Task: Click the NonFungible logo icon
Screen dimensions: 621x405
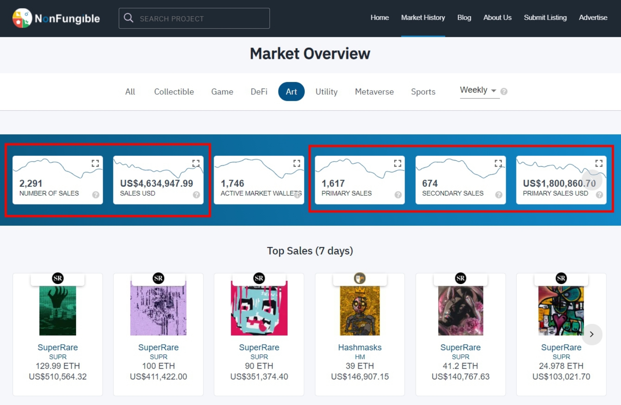Action: click(22, 18)
